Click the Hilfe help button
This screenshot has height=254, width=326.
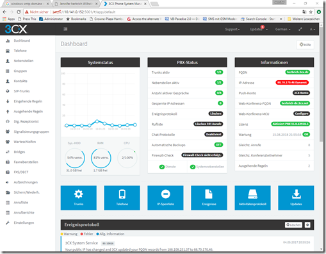306,45
